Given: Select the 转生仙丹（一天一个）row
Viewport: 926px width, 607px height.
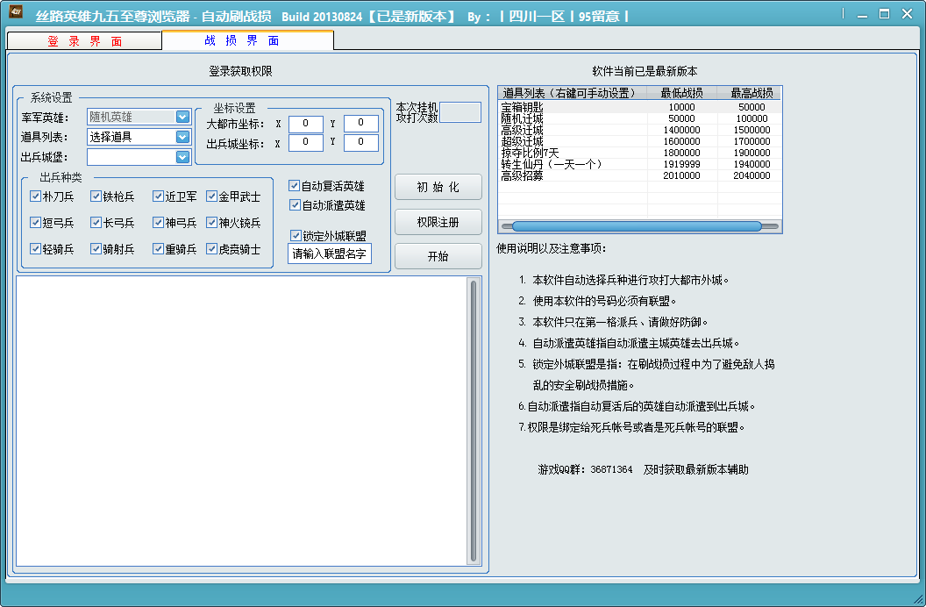Looking at the screenshot, I should pos(639,164).
